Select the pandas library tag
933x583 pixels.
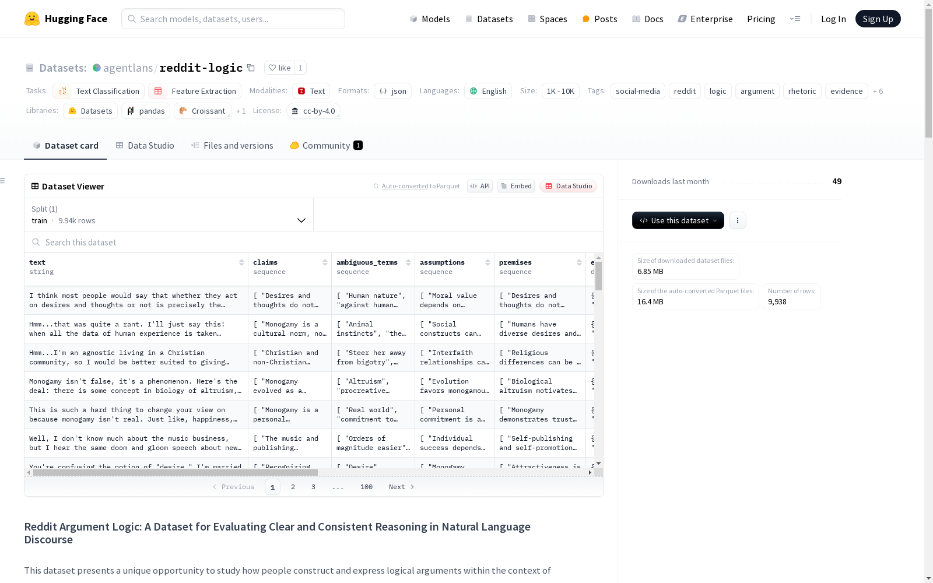tap(146, 111)
